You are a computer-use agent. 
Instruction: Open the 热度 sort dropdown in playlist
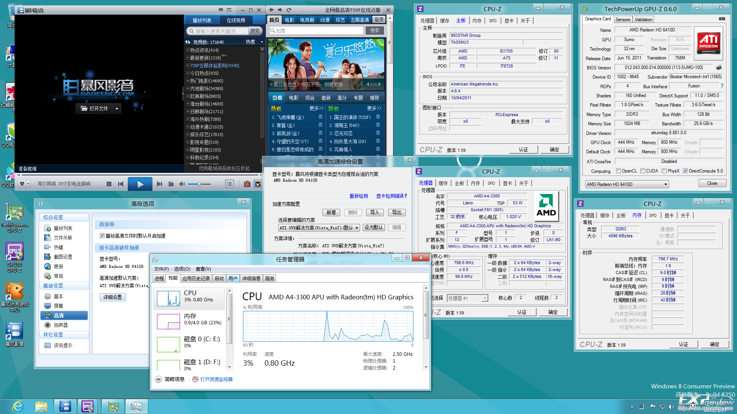tap(262, 42)
